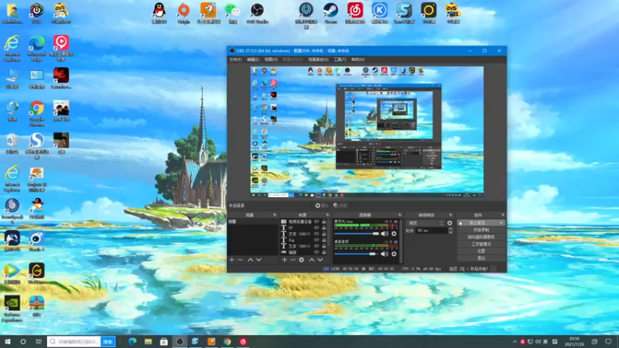This screenshot has height=348, width=619.
Task: Move source up in the Sources panel
Action: coord(312,260)
